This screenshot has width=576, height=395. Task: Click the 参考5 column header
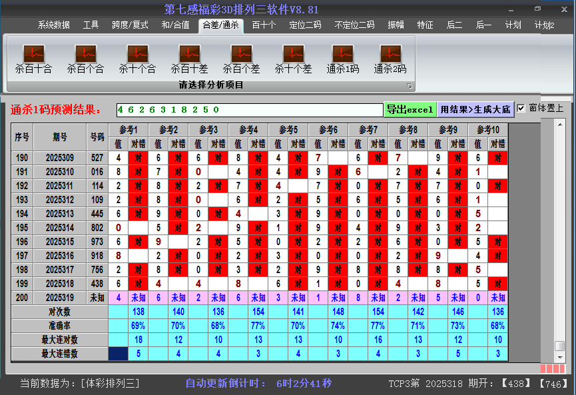point(288,129)
